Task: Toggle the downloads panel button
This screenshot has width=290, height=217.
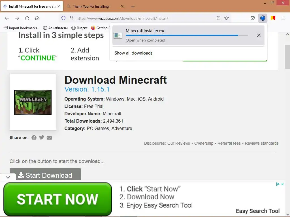Action: click(x=263, y=18)
